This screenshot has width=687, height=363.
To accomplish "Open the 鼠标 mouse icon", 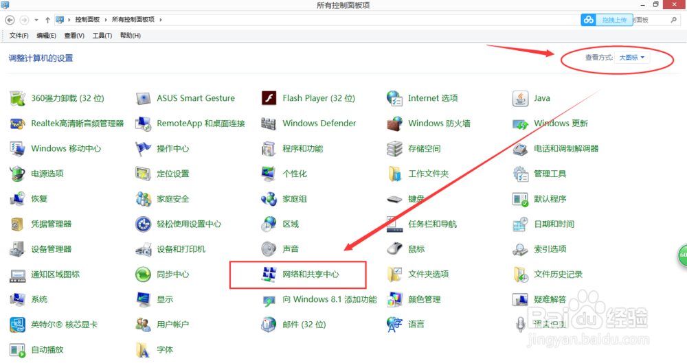I will [x=394, y=249].
